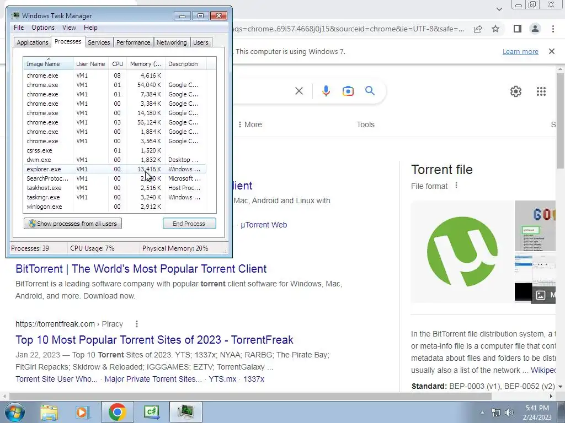Select the taskmgr.exe process row
Viewport: 565px width, 423px height.
(115, 197)
